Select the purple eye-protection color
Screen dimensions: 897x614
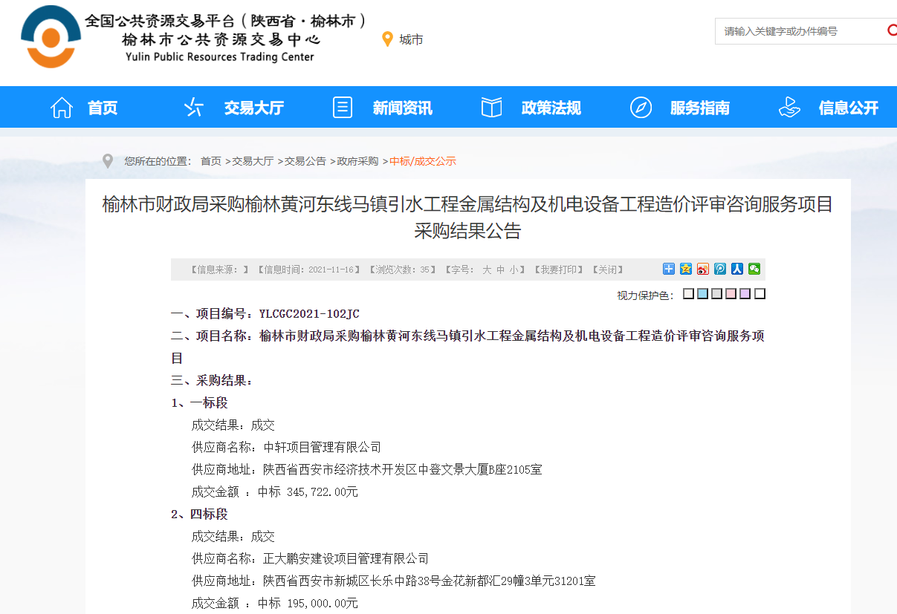tap(745, 294)
